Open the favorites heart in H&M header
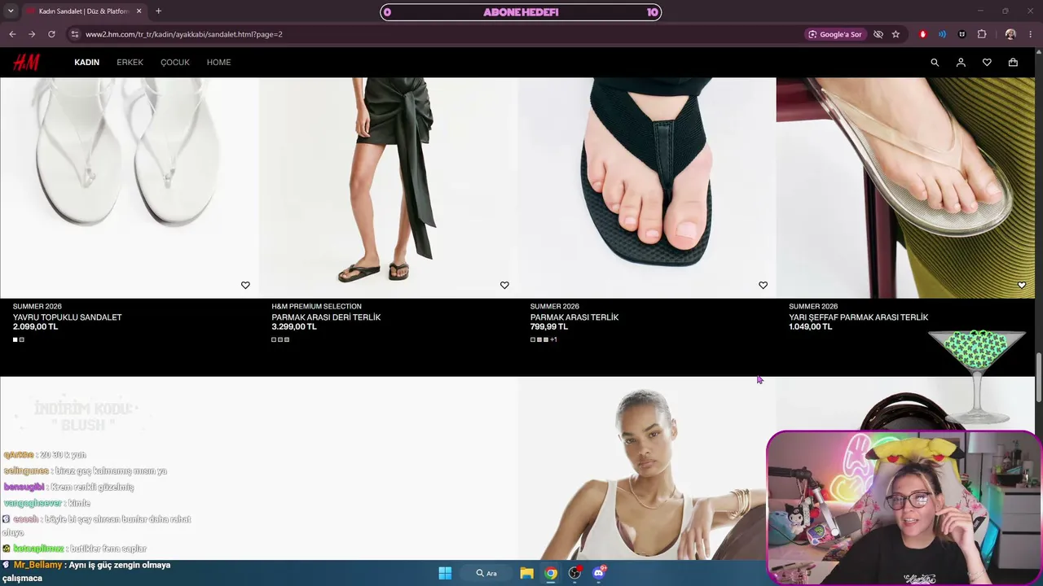This screenshot has height=586, width=1043. pos(987,63)
